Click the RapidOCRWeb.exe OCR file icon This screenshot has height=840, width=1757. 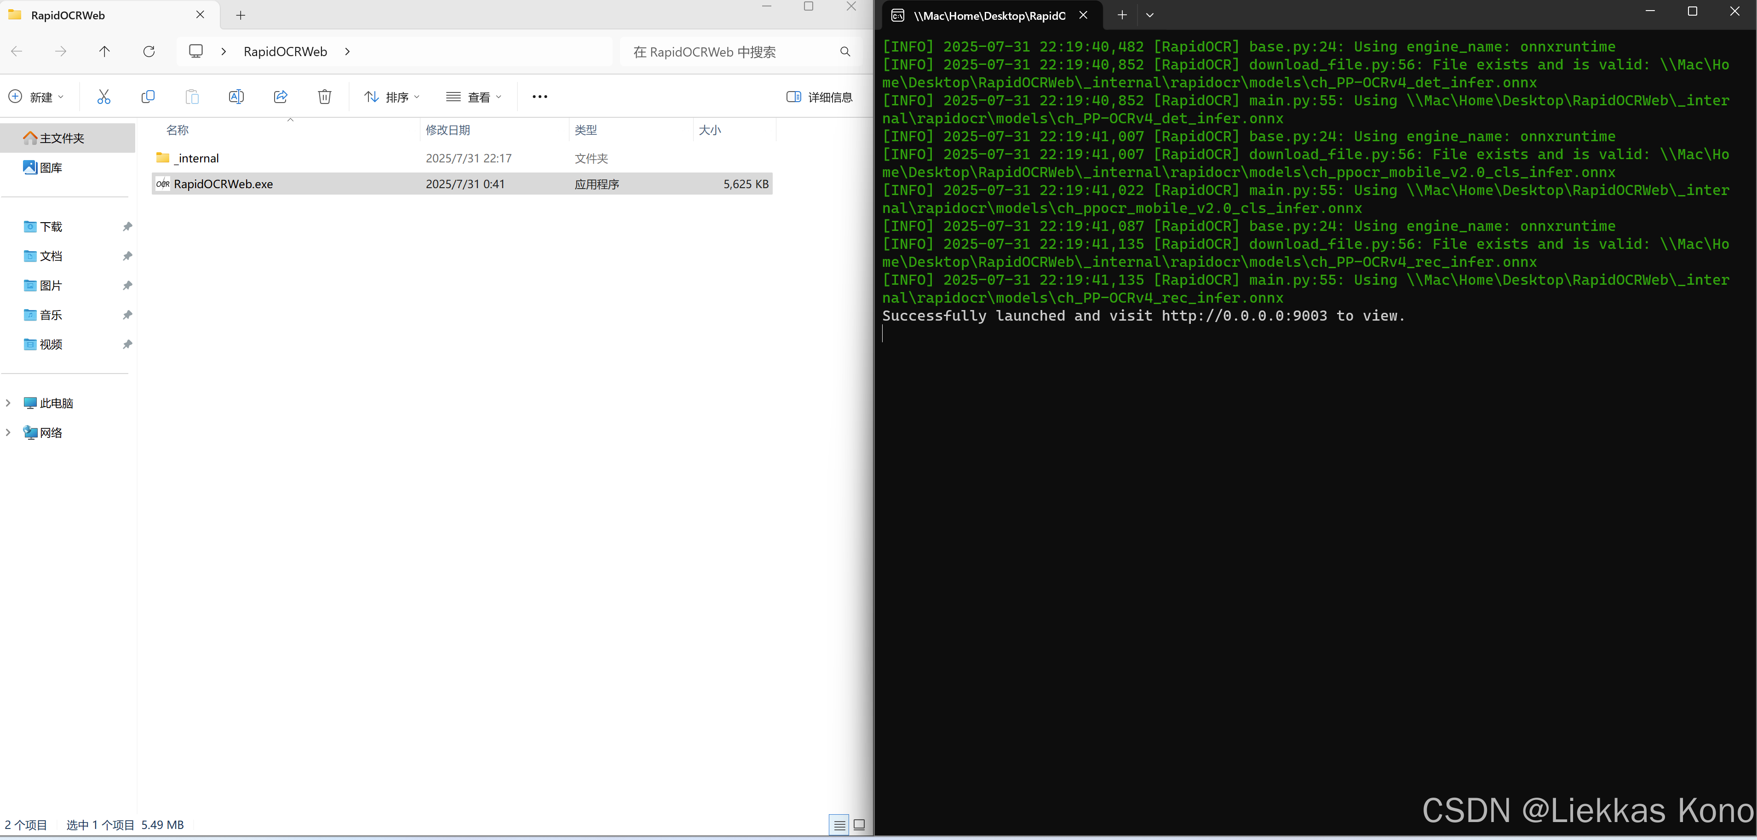[x=162, y=184]
